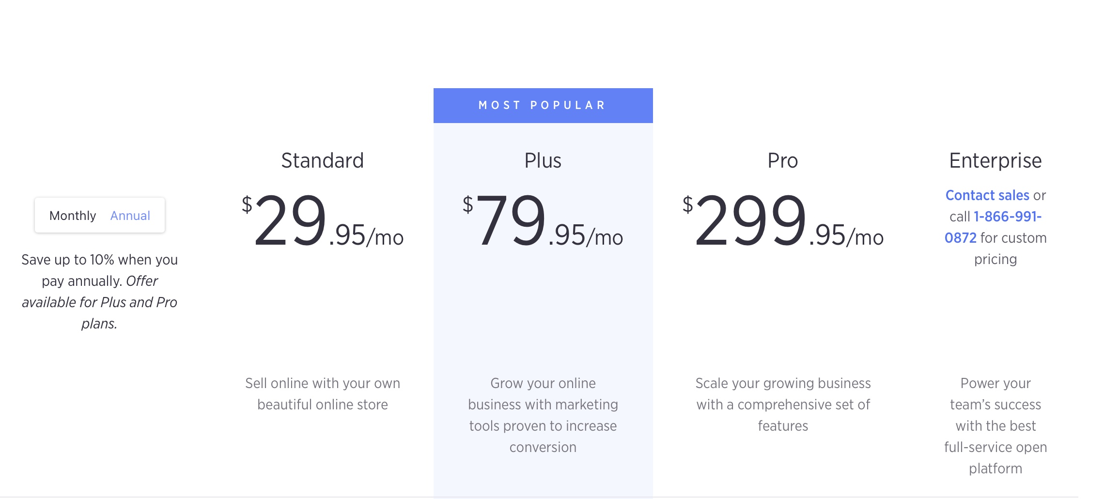Screen dimensions: 1120x499
Task: Click the Standard plan description text
Action: [x=322, y=394]
